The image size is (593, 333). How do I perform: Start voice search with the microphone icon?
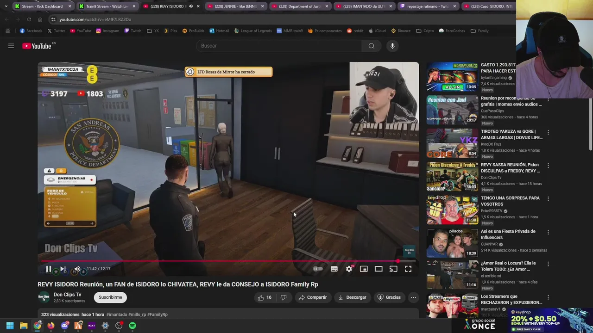click(x=392, y=46)
